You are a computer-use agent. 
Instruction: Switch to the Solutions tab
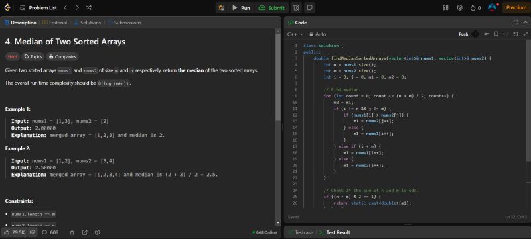pyautogui.click(x=88, y=23)
